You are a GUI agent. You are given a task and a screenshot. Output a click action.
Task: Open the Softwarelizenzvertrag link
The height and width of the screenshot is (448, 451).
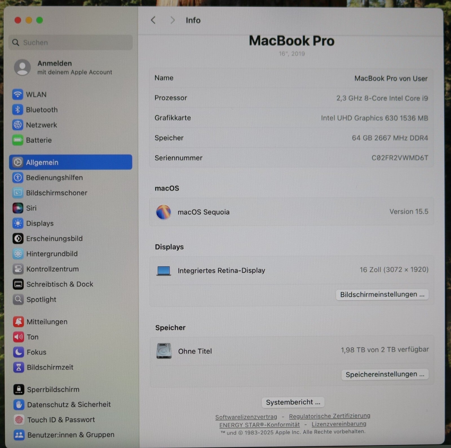coord(246,416)
